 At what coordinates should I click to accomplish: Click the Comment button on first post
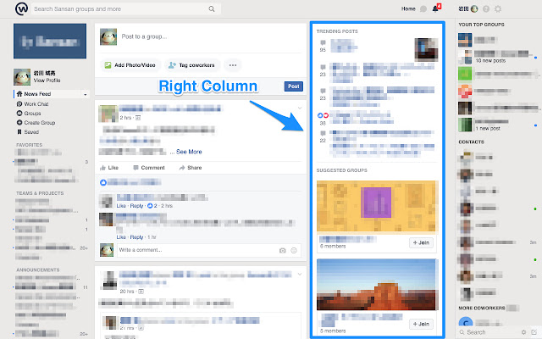coord(149,168)
